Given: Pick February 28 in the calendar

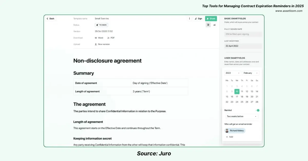Looking at the screenshot, I should pyautogui.click(x=257, y=102).
